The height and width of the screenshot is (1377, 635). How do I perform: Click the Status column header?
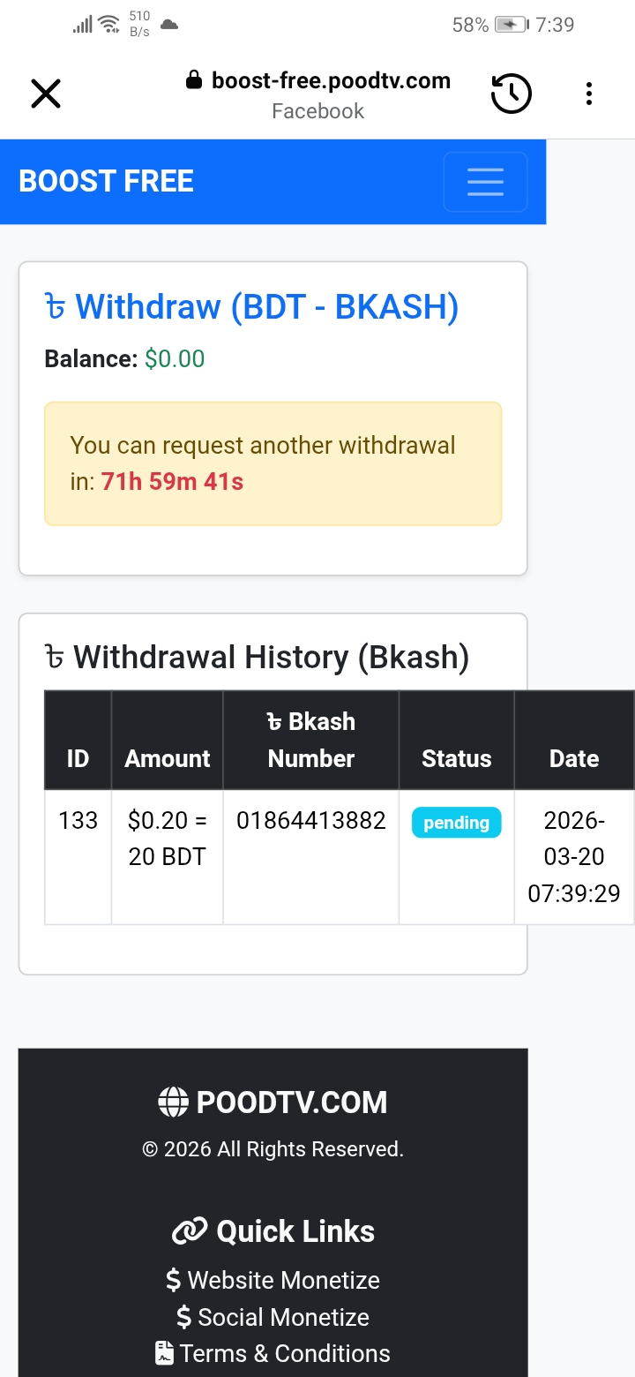pos(457,758)
